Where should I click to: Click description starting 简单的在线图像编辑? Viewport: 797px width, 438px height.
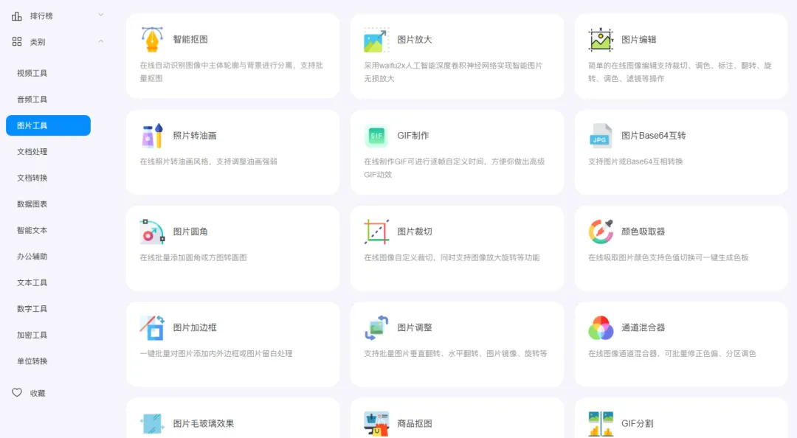pyautogui.click(x=680, y=72)
